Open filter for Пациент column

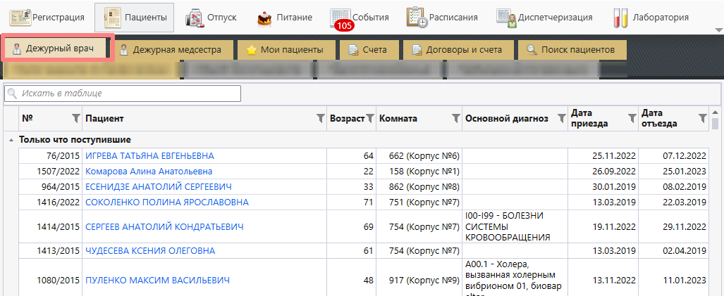321,119
